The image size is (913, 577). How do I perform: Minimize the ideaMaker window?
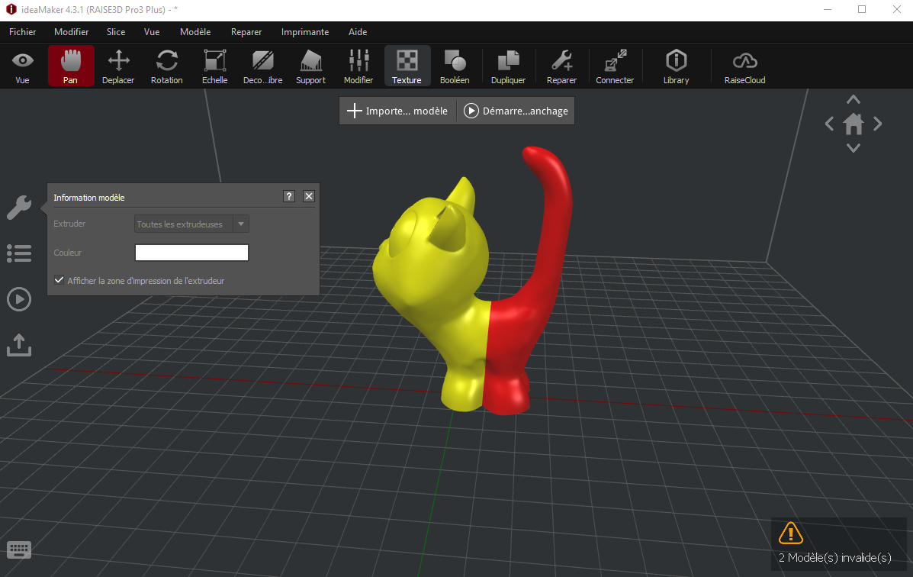[828, 10]
